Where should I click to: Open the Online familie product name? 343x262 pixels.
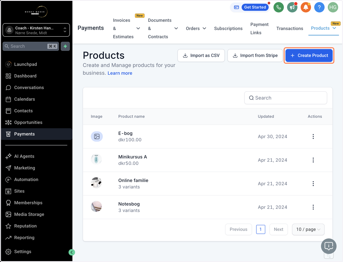tap(133, 180)
